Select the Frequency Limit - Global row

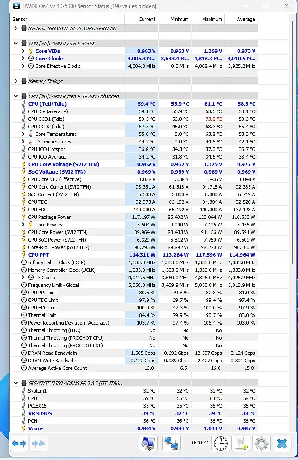(x=134, y=285)
